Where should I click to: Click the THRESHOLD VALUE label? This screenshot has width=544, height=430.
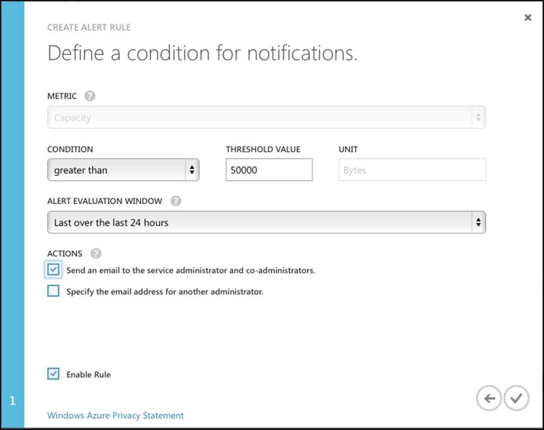click(263, 149)
